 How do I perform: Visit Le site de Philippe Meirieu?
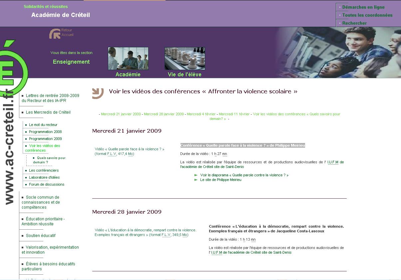point(220,180)
